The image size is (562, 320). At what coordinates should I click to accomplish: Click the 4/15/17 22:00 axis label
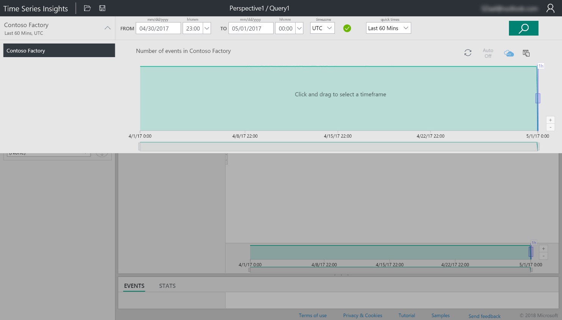tap(338, 136)
